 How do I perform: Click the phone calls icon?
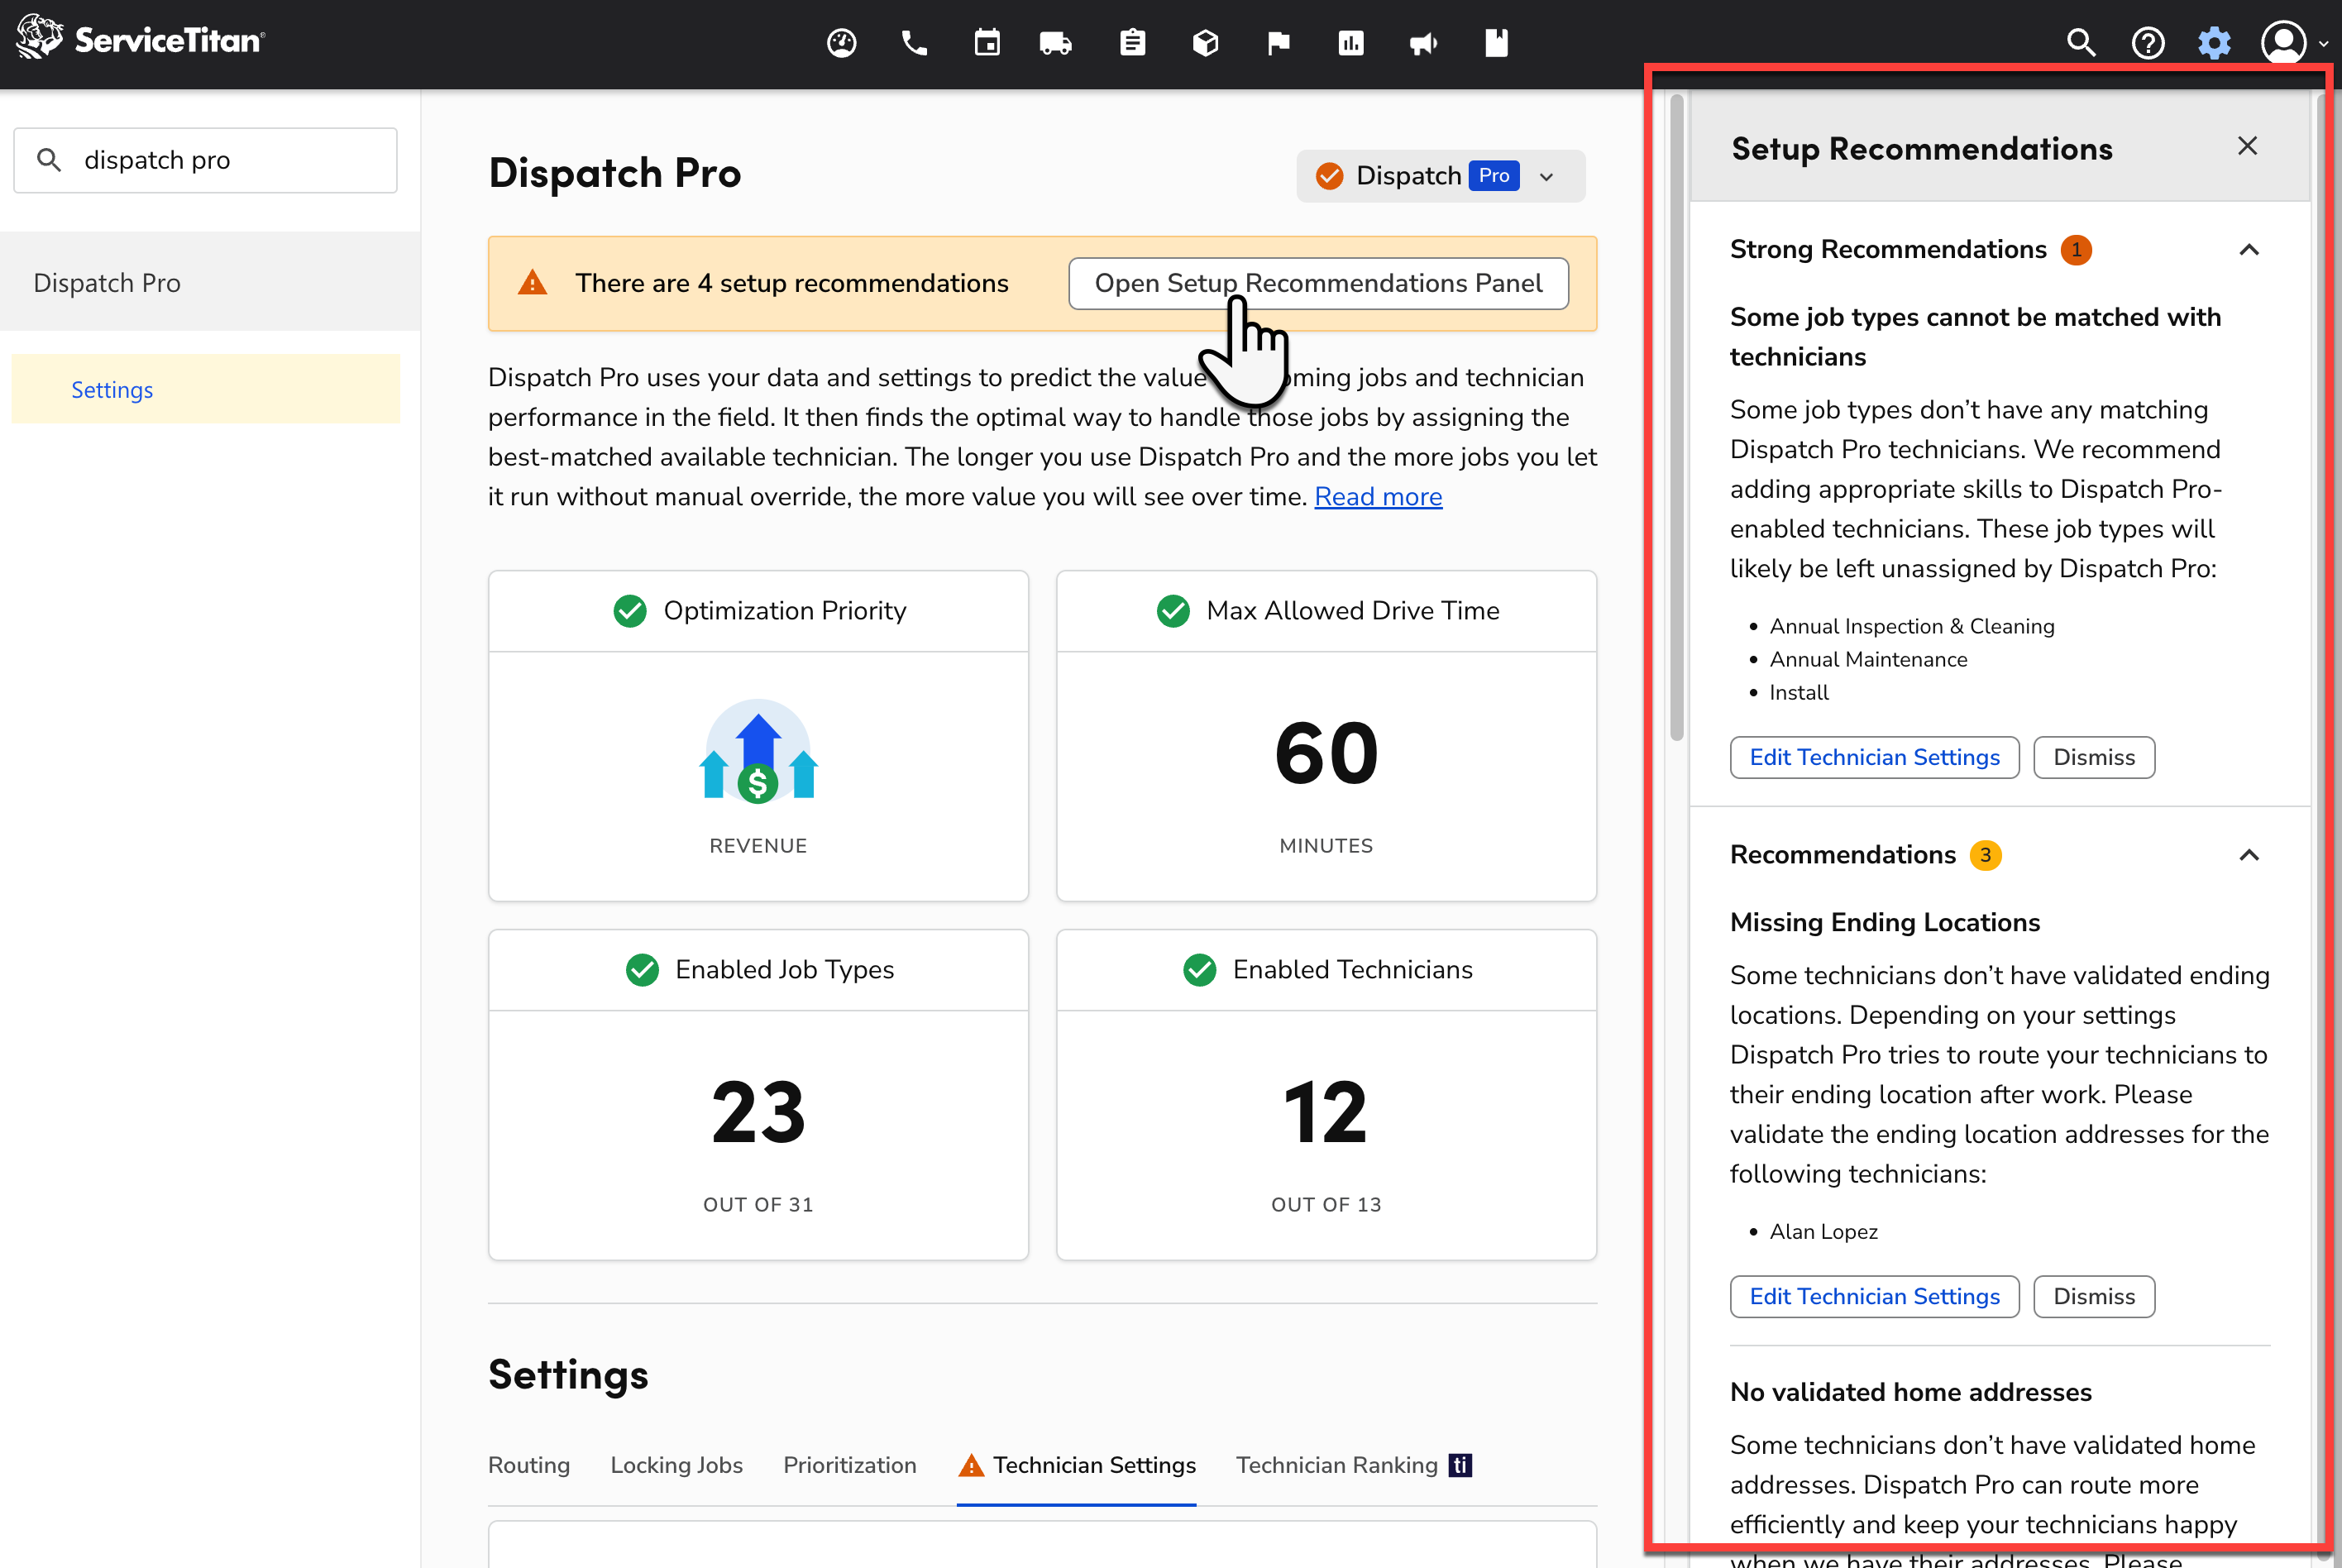(913, 43)
